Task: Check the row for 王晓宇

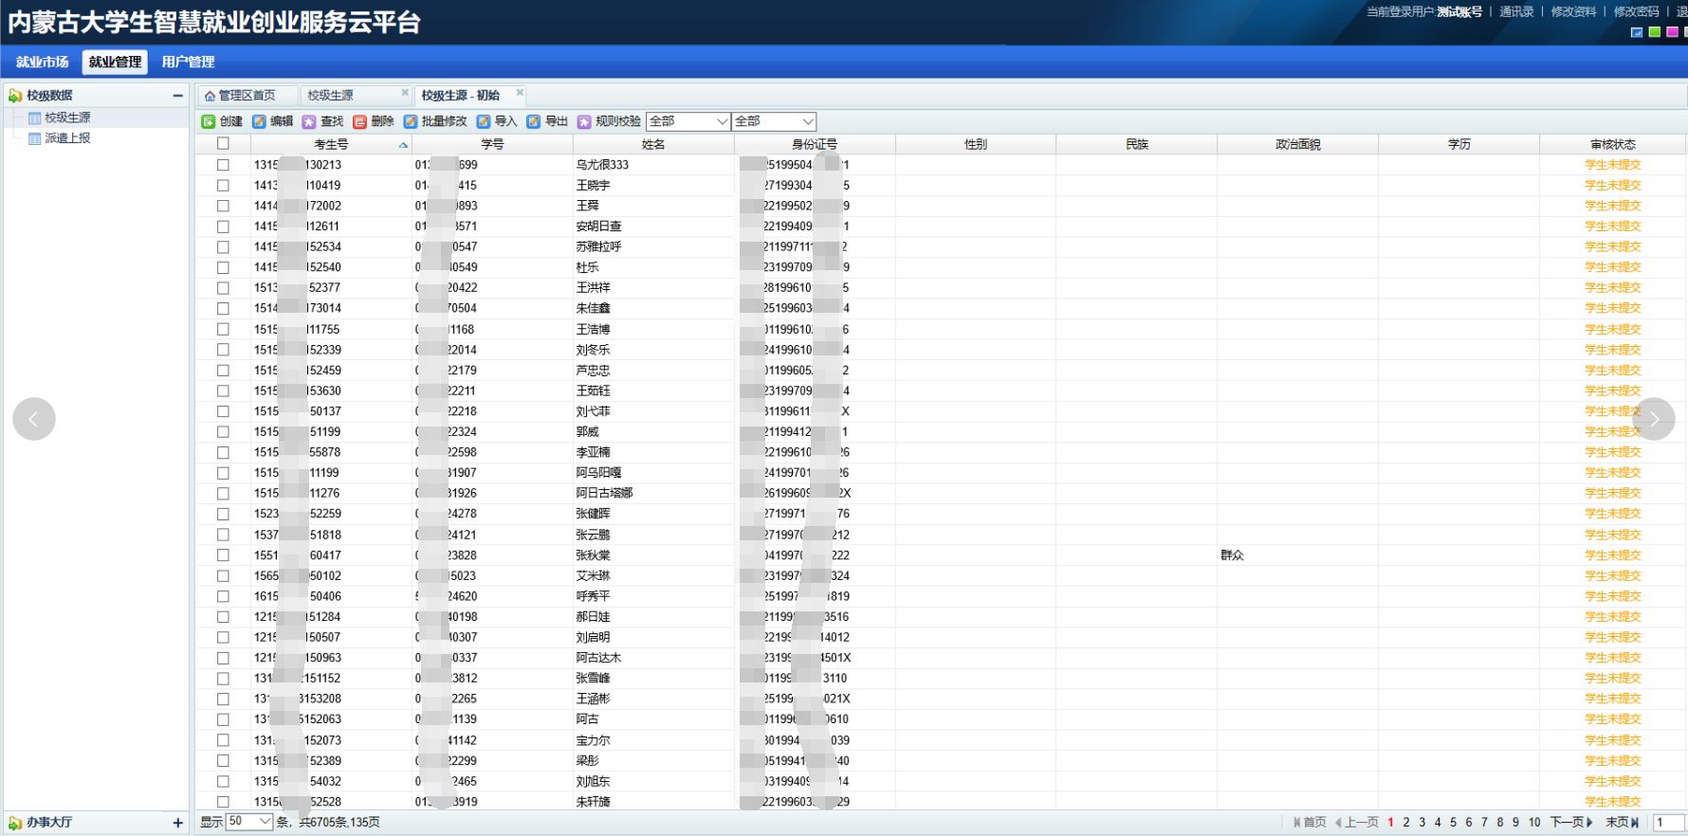Action: click(223, 186)
